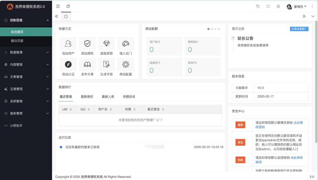Select the fourth carousel indicator dot
318x180 pixels.
pos(219,29)
